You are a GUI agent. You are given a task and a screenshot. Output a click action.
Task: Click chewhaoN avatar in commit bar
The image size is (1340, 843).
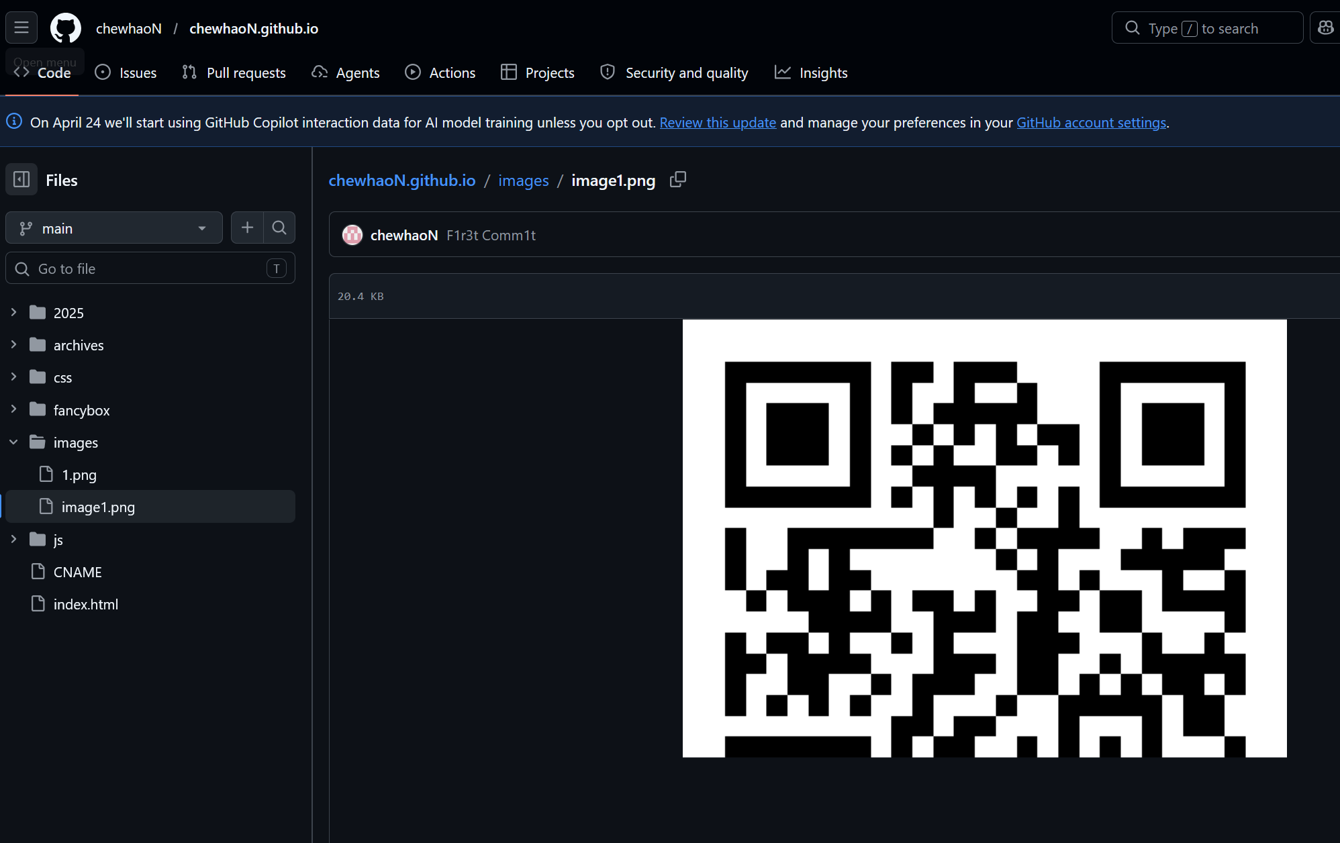[x=352, y=235]
